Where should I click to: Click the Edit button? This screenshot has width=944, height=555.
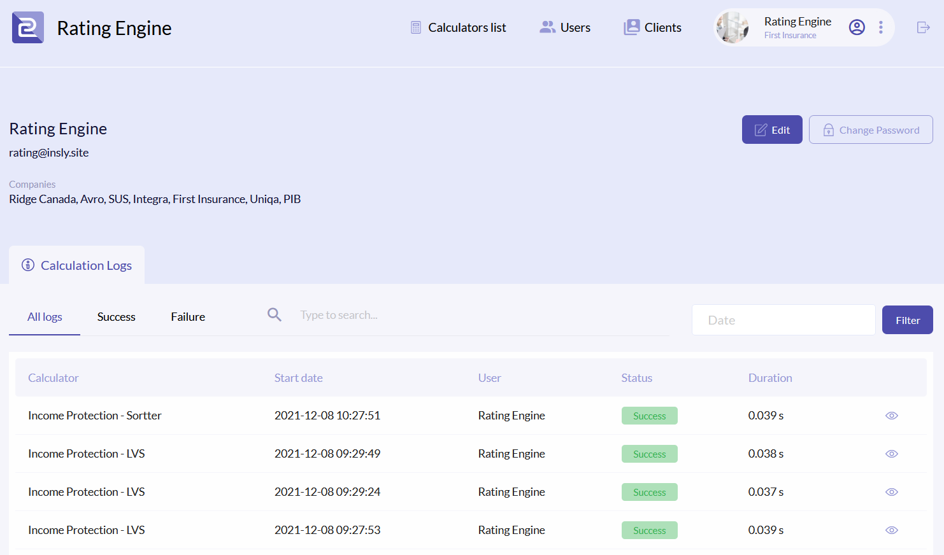(x=771, y=130)
